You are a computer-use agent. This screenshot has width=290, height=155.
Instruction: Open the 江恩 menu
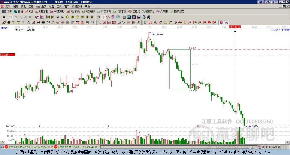click(x=31, y=7)
